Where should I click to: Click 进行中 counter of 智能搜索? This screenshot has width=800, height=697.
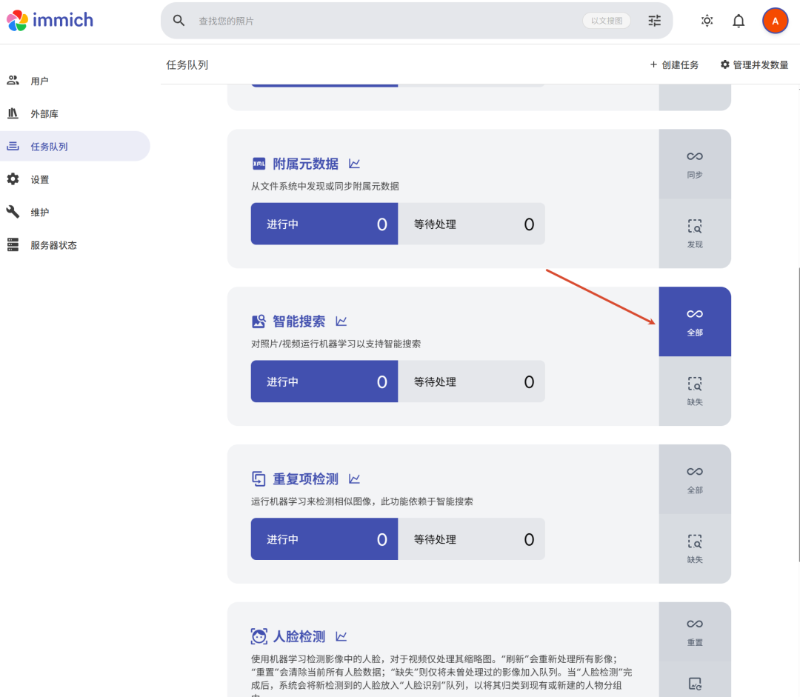(x=324, y=381)
